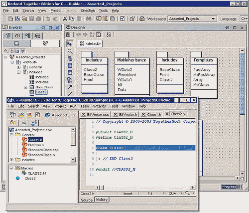The height and width of the screenshot is (213, 249).
Task: Select CLASS2_H macro in structure pane
Action: 37,173
